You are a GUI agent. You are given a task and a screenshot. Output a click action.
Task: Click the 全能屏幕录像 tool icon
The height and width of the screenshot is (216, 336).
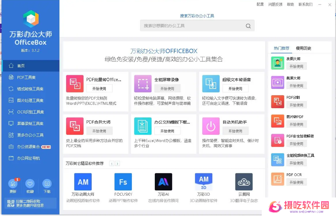(x=143, y=84)
